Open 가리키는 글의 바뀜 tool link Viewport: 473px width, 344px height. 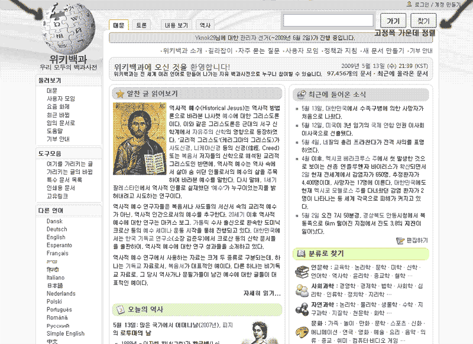[x=70, y=172]
